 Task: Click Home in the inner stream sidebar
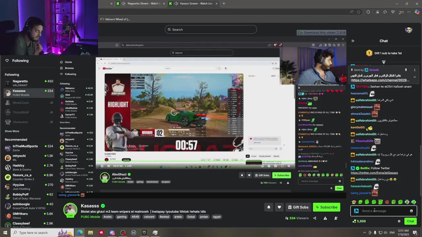click(x=66, y=62)
